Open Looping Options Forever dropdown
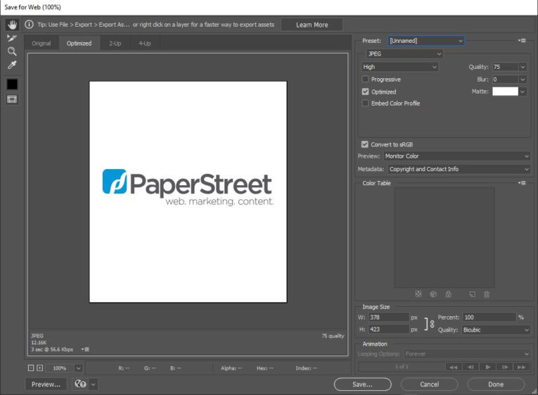The width and height of the screenshot is (538, 395). click(x=467, y=353)
